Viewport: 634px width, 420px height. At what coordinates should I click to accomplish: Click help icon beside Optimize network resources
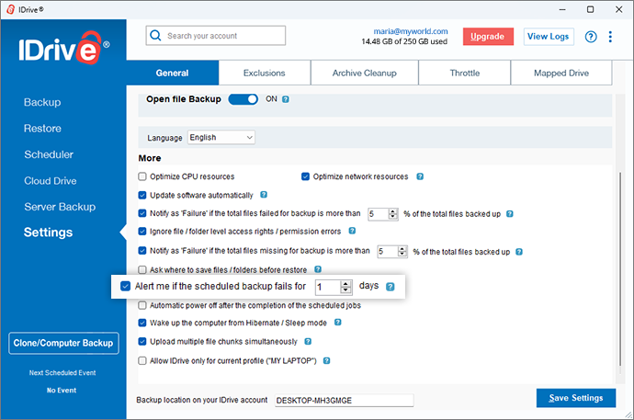point(420,176)
